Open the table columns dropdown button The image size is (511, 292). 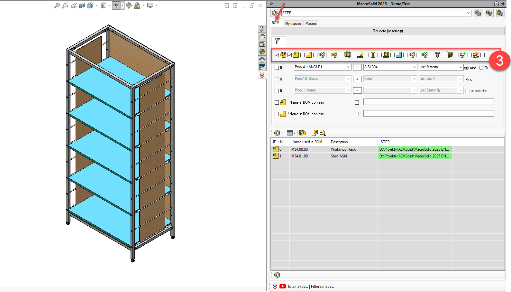(x=291, y=133)
